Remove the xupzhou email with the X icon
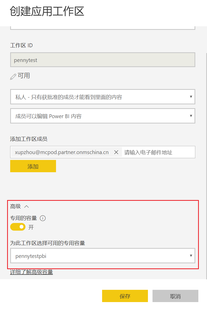Viewport: 207px width, 311px height. pyautogui.click(x=116, y=152)
